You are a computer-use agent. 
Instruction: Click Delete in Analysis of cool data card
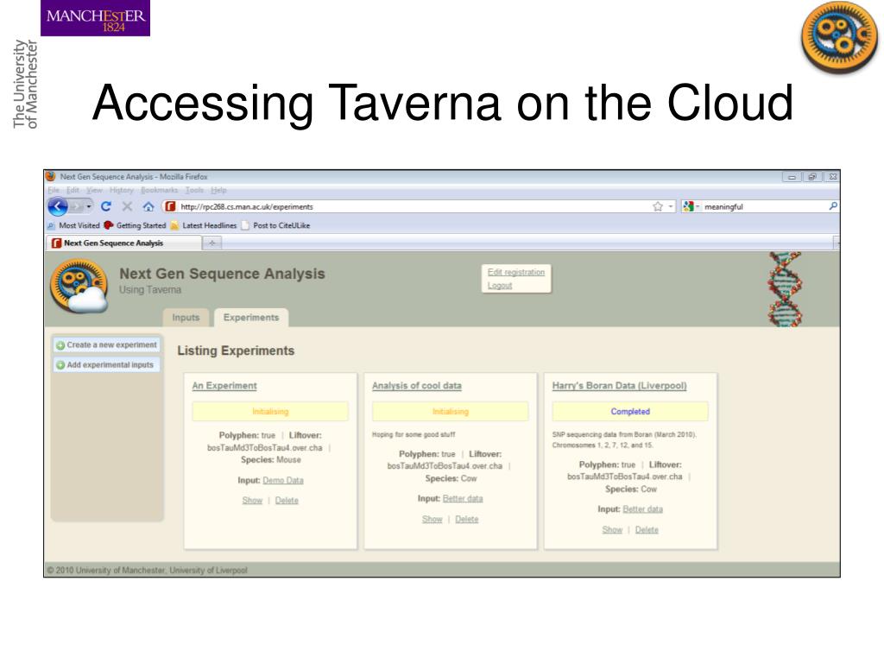pyautogui.click(x=466, y=519)
